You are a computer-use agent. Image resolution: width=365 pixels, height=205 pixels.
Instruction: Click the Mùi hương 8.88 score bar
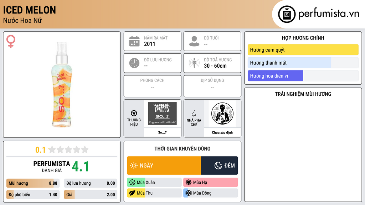point(33,183)
